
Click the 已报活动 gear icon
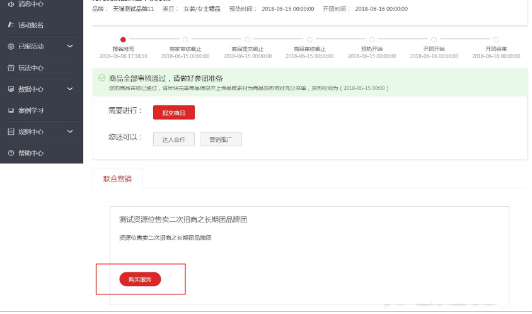tap(11, 47)
